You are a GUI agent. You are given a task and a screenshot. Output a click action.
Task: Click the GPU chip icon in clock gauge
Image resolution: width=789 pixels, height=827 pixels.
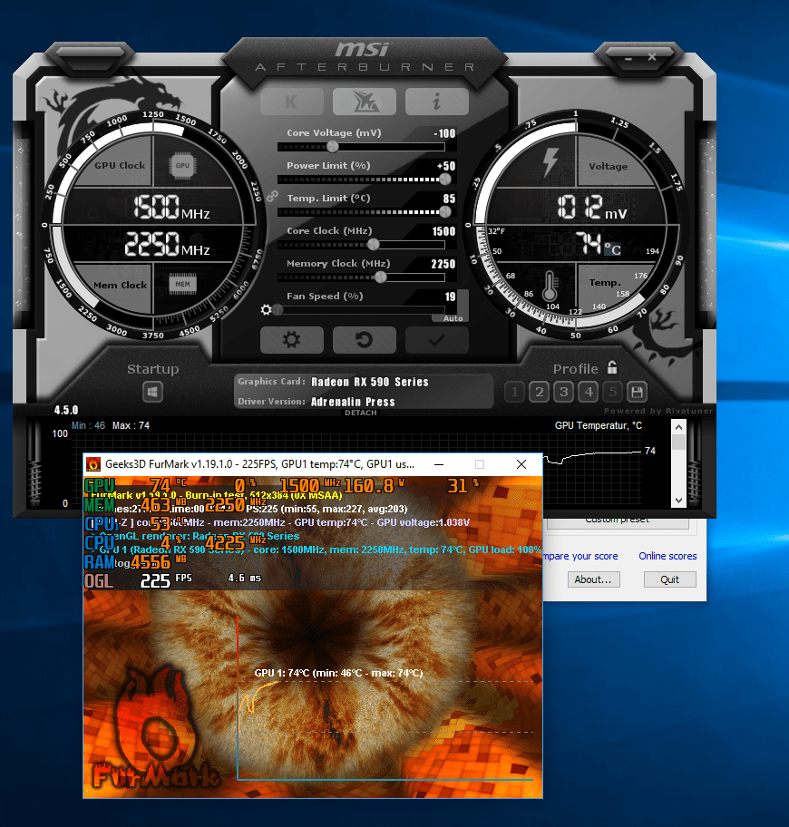click(182, 166)
